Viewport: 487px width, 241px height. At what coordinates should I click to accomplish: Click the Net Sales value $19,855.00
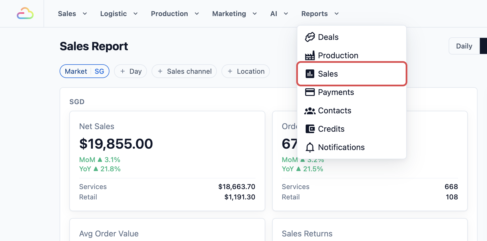(116, 144)
